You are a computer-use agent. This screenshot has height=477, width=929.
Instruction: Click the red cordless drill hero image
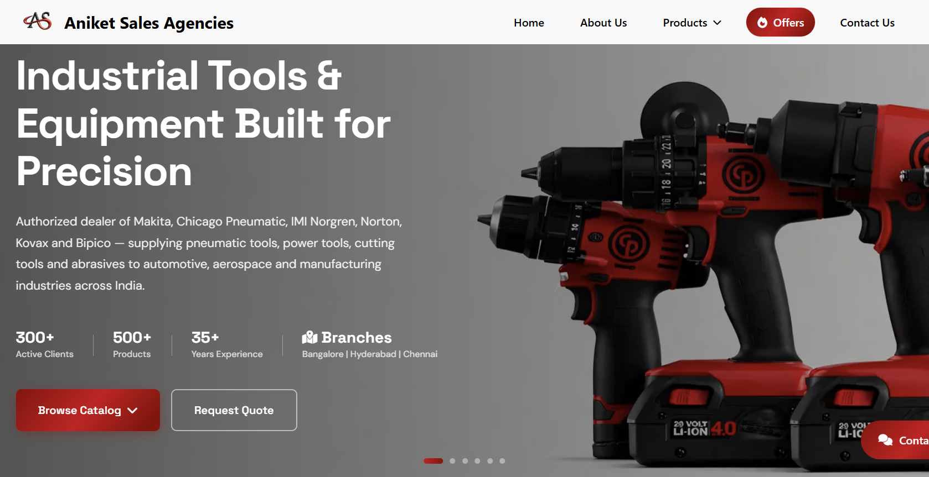[703, 271]
